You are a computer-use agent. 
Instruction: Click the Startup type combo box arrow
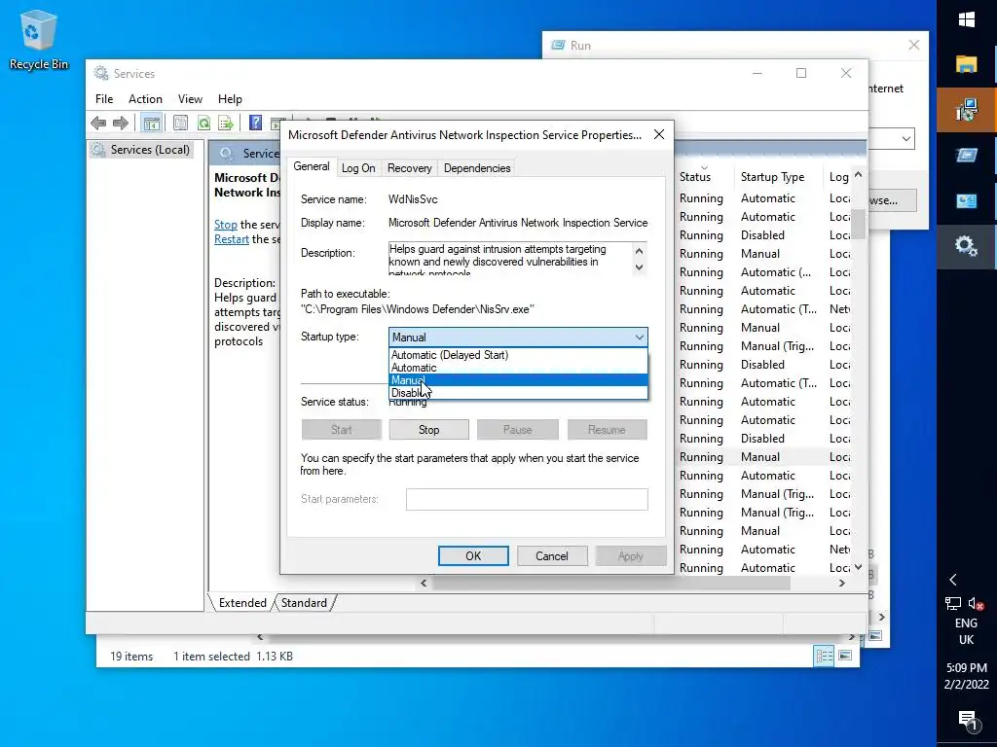click(639, 338)
